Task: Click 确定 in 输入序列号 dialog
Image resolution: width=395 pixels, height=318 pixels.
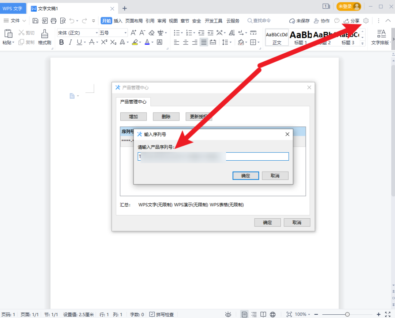Action: pos(246,176)
